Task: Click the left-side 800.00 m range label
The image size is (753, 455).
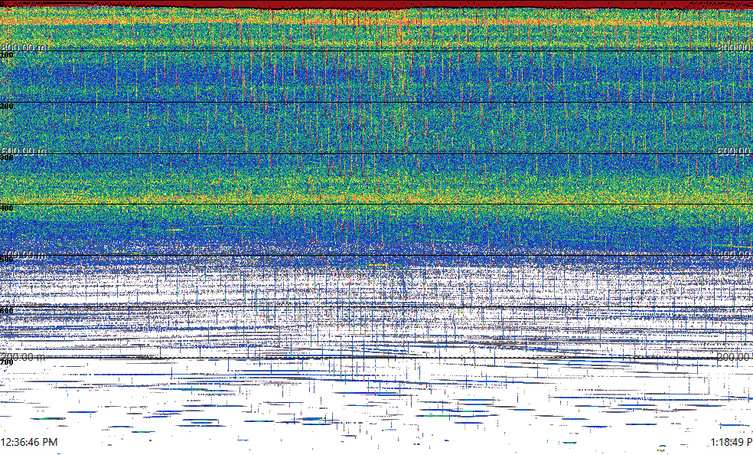Action: (x=23, y=47)
